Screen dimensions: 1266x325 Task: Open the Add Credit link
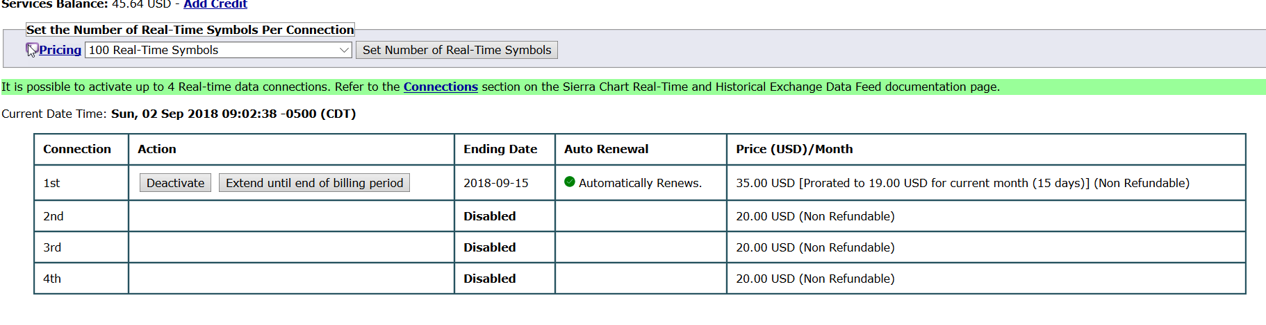coord(215,5)
